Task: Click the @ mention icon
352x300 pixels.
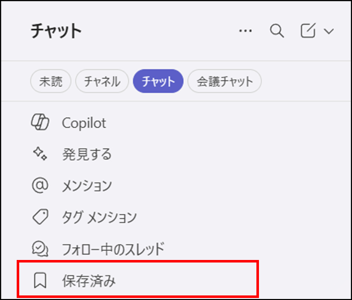Action: tap(39, 185)
